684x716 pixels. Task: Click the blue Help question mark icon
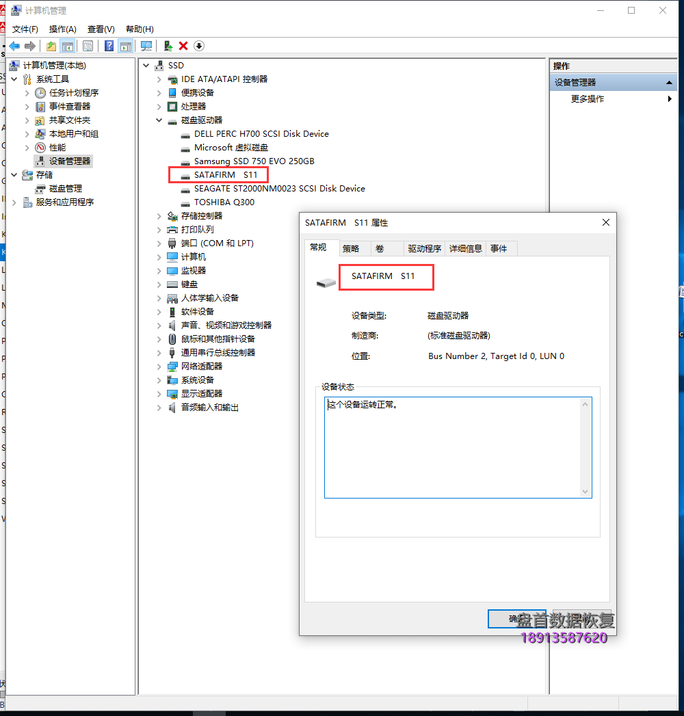(109, 46)
